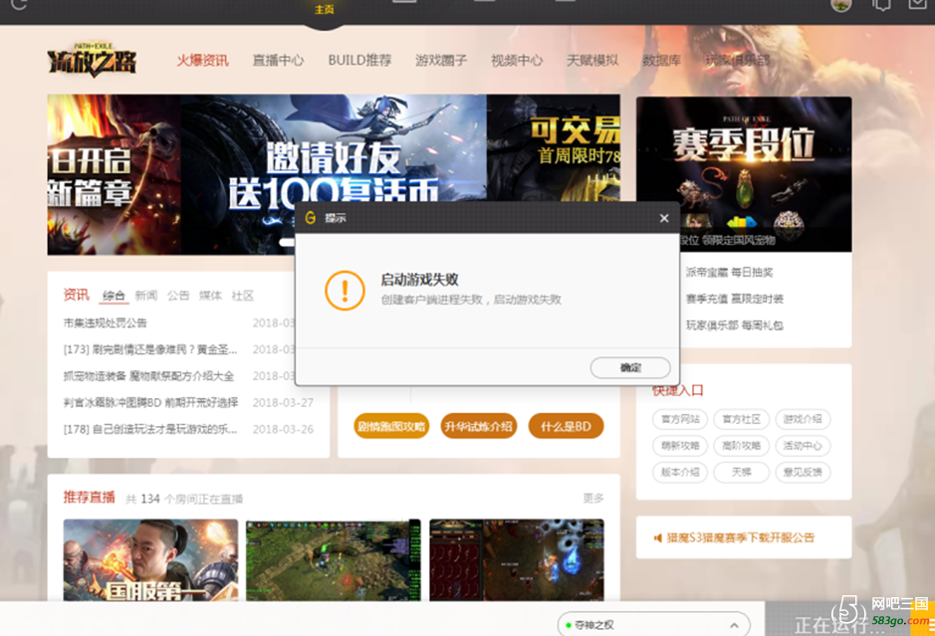935x636 pixels.
Task: Select the 新闻 news tab
Action: [x=146, y=296]
